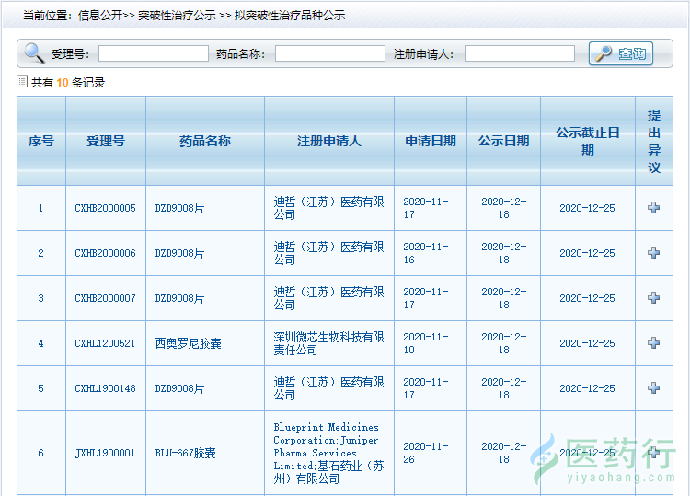Click the 注册申请人 column header
The image size is (690, 496).
point(329,141)
